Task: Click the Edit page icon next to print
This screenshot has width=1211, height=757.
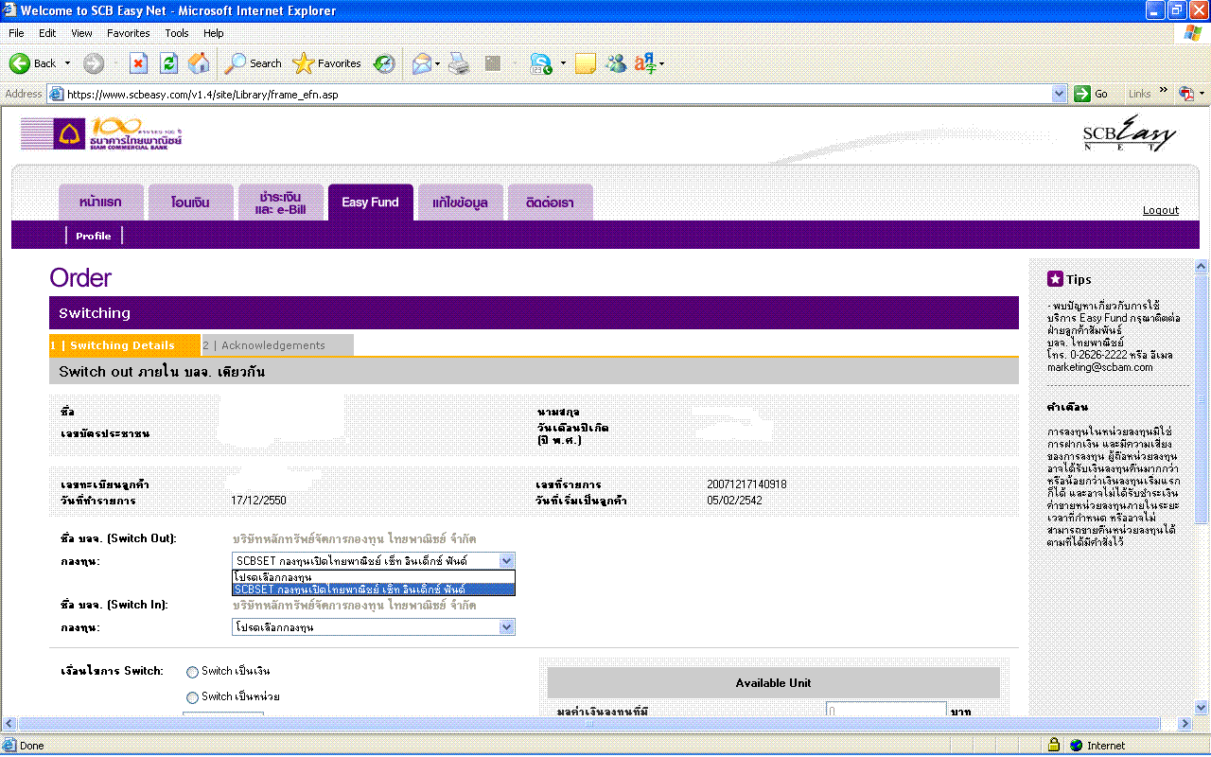Action: (492, 63)
